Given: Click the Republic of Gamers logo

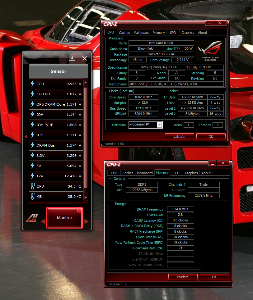Looking at the screenshot, I should pos(210,51).
